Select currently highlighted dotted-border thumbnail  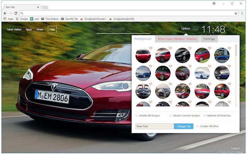pyautogui.click(x=183, y=73)
